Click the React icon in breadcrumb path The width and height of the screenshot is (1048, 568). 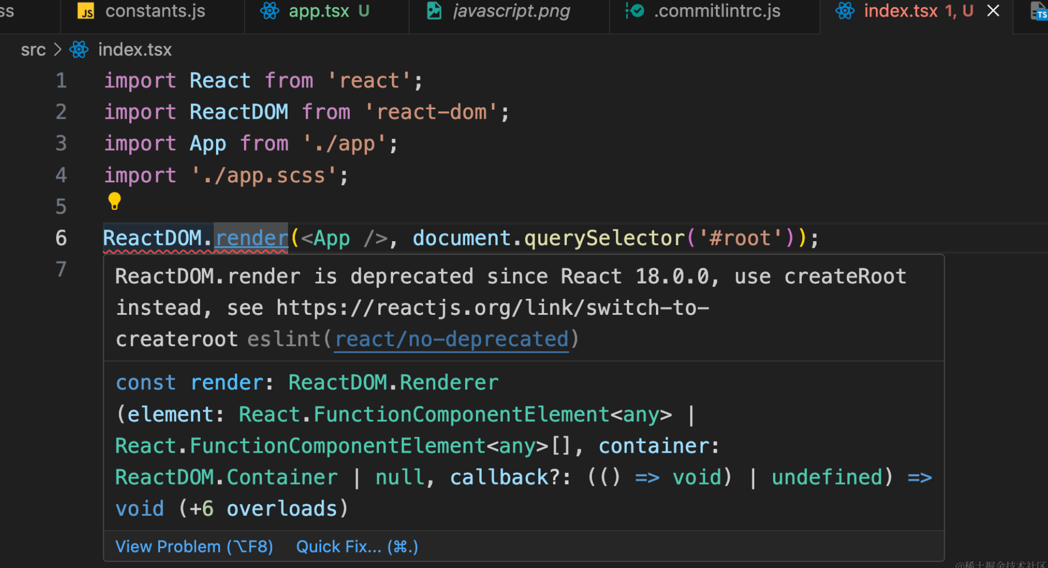coord(79,49)
